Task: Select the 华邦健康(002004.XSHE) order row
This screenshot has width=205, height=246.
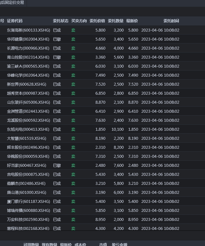Action: 102,39
